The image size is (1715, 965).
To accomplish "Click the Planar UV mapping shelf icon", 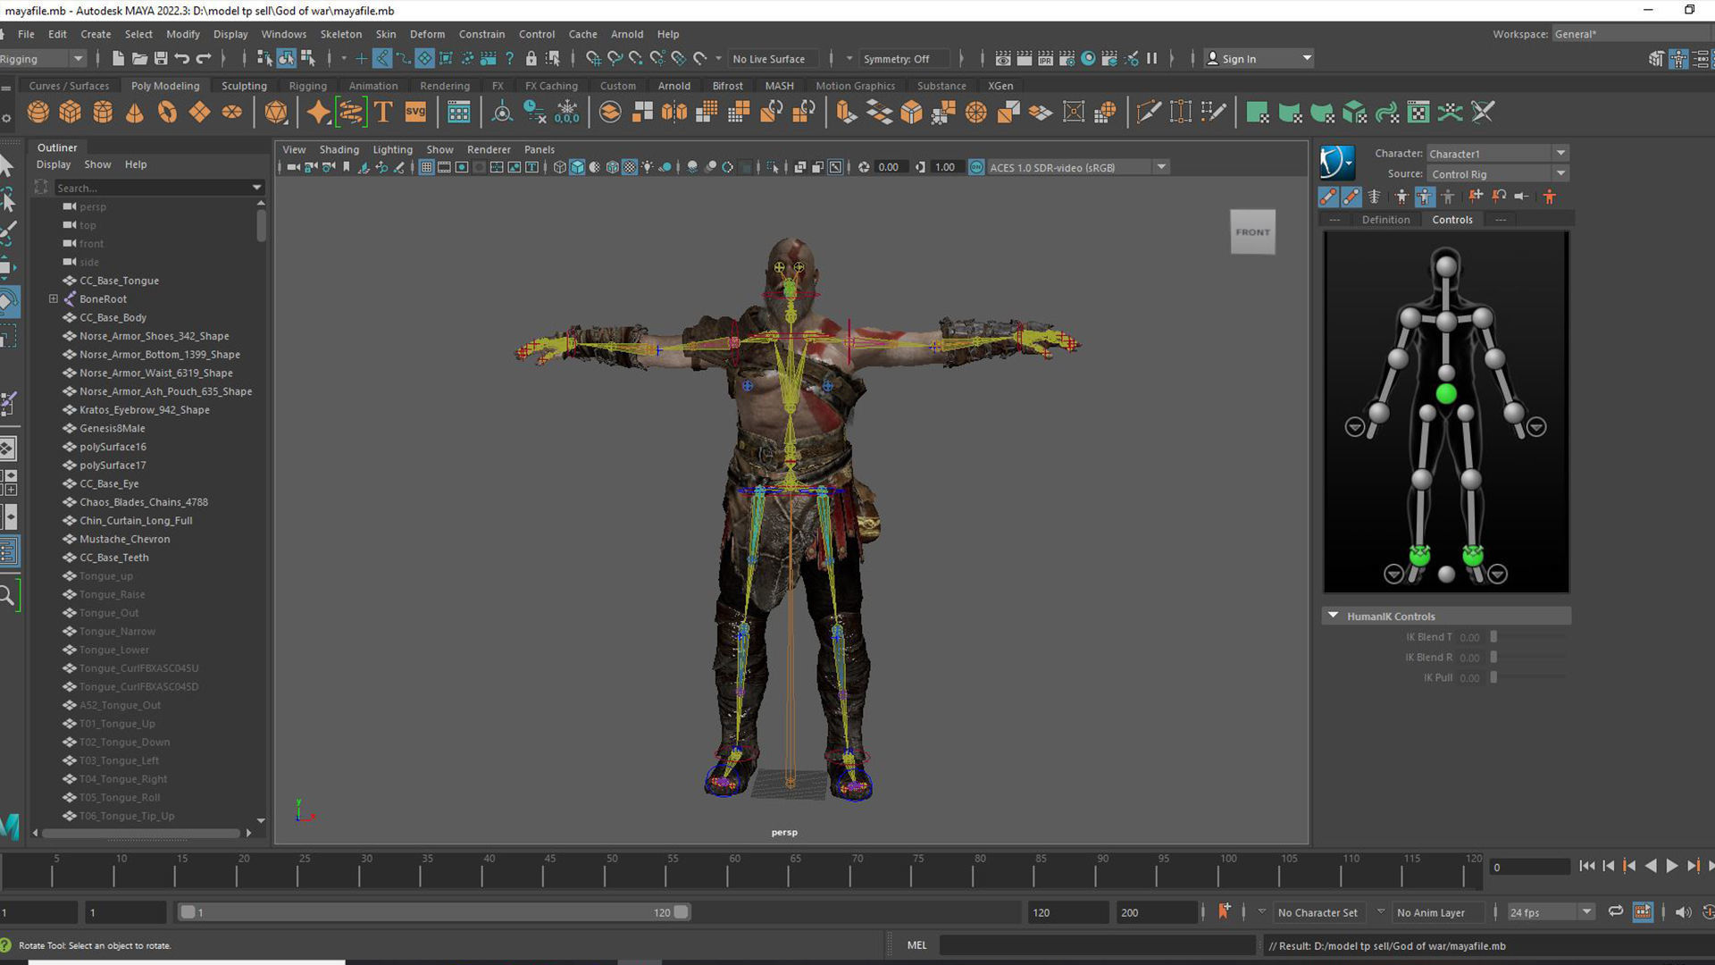I will coord(1258,113).
